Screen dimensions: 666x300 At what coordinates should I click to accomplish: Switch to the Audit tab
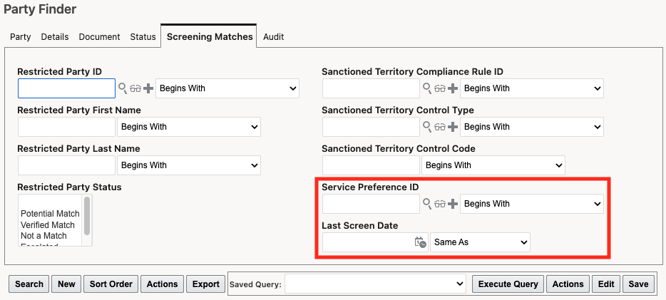(274, 37)
